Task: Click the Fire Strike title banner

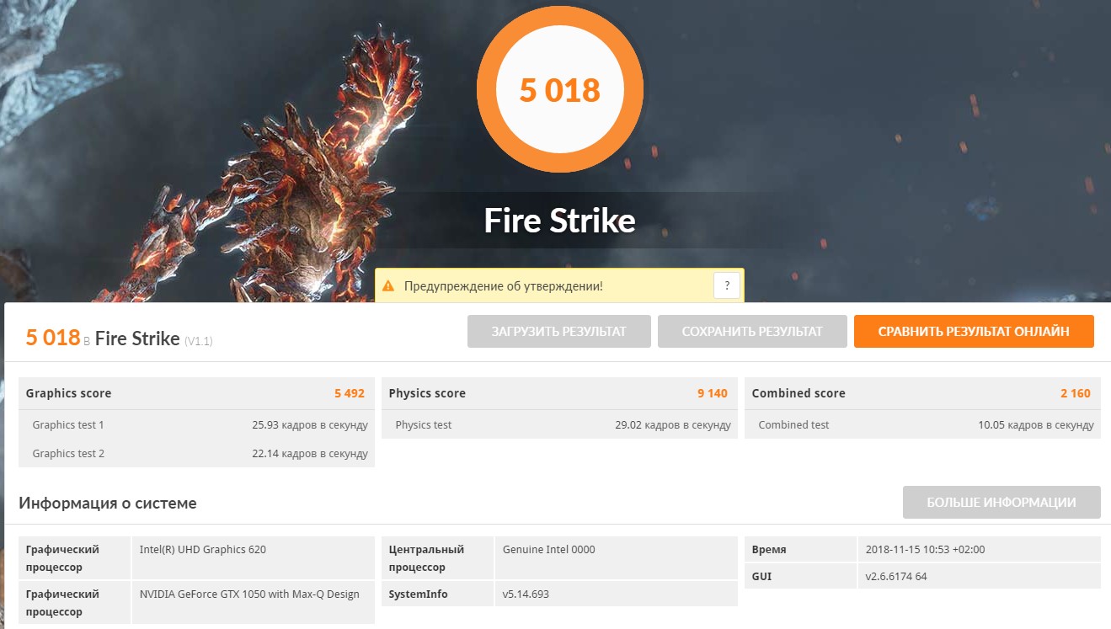Action: click(x=559, y=221)
